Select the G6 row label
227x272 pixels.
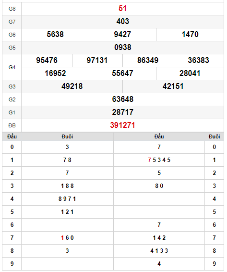pyautogui.click(x=12, y=35)
